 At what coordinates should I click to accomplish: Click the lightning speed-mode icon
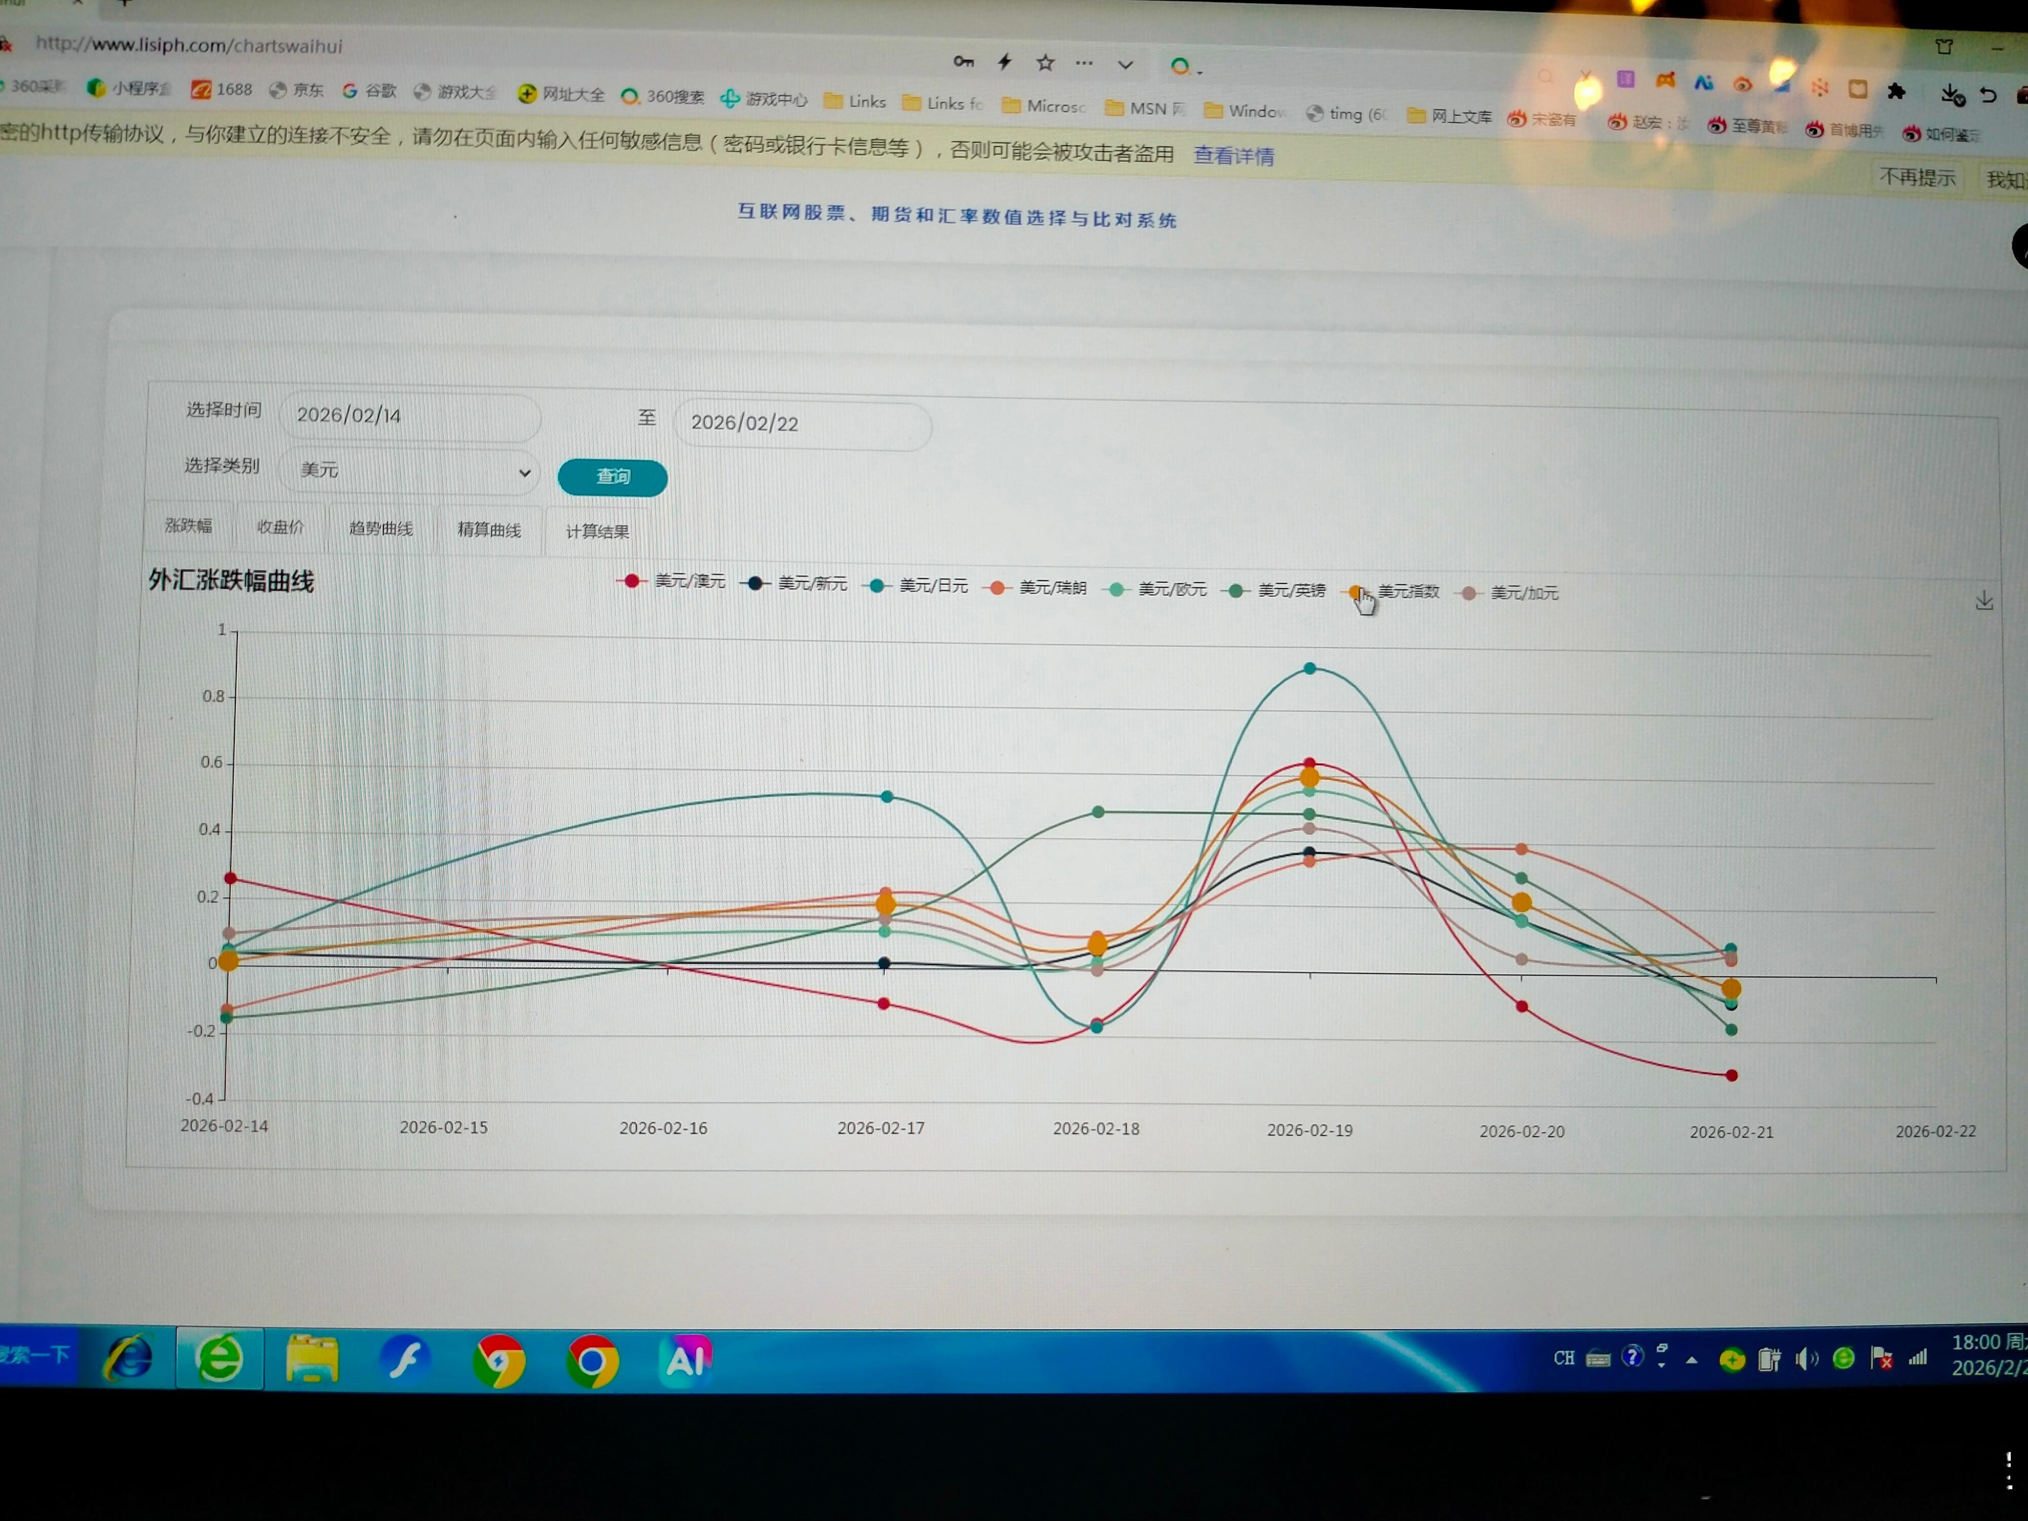pos(1005,61)
